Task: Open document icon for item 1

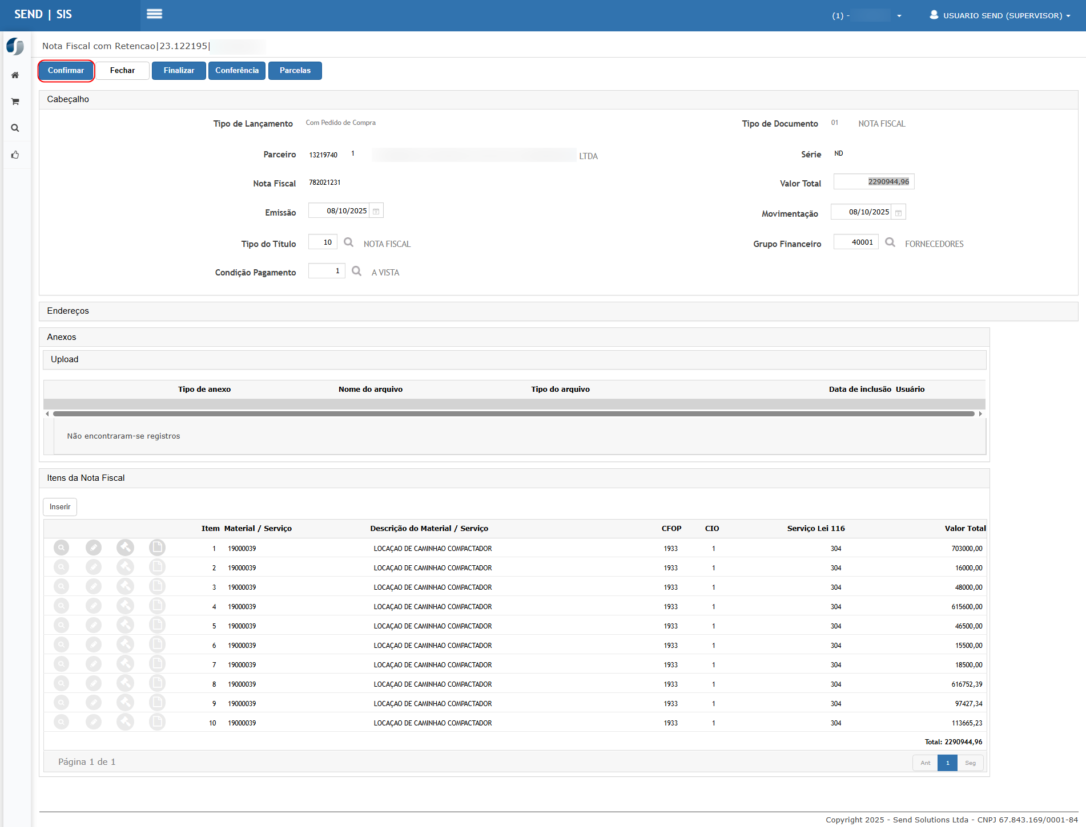Action: click(157, 548)
